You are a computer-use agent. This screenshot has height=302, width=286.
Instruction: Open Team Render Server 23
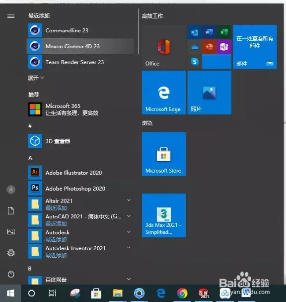(x=80, y=62)
